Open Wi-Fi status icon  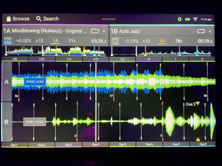coord(195,19)
